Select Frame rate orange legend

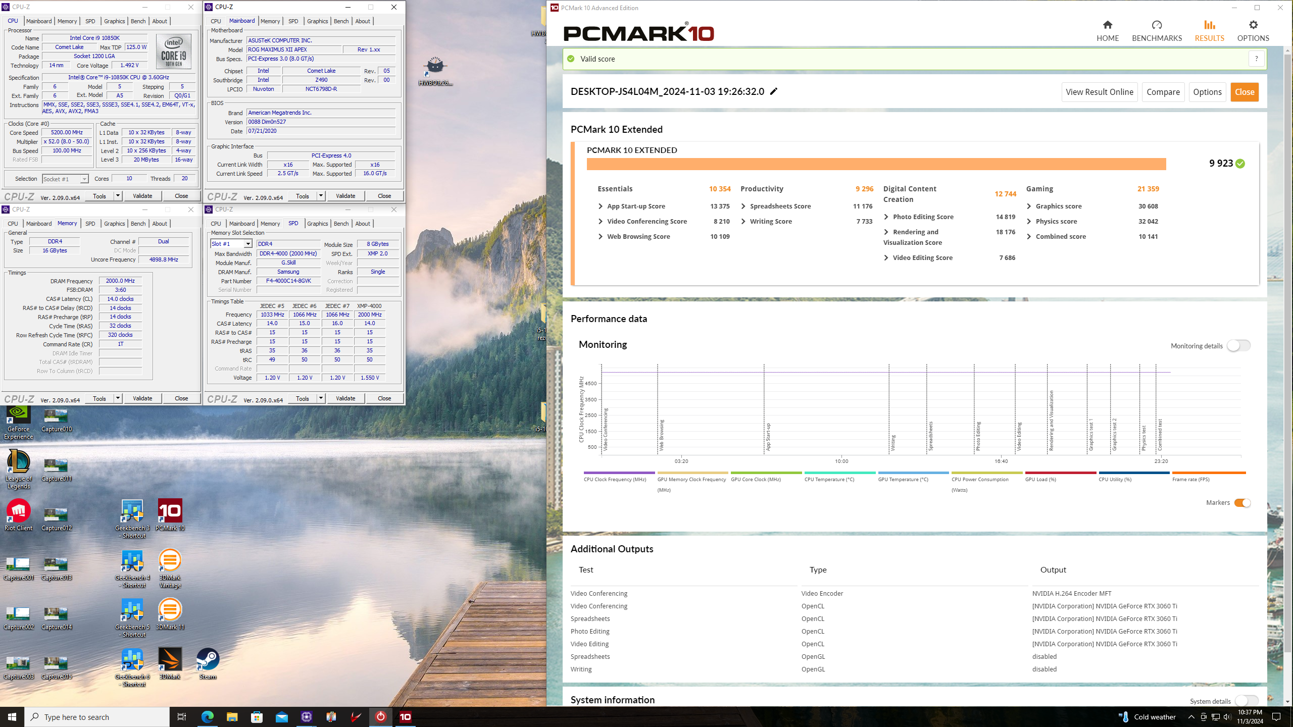[1209, 477]
